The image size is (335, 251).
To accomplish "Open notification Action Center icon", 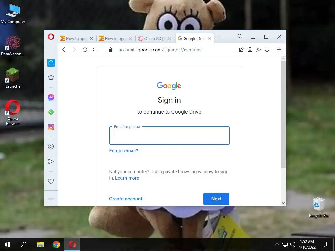I will 324,244.
